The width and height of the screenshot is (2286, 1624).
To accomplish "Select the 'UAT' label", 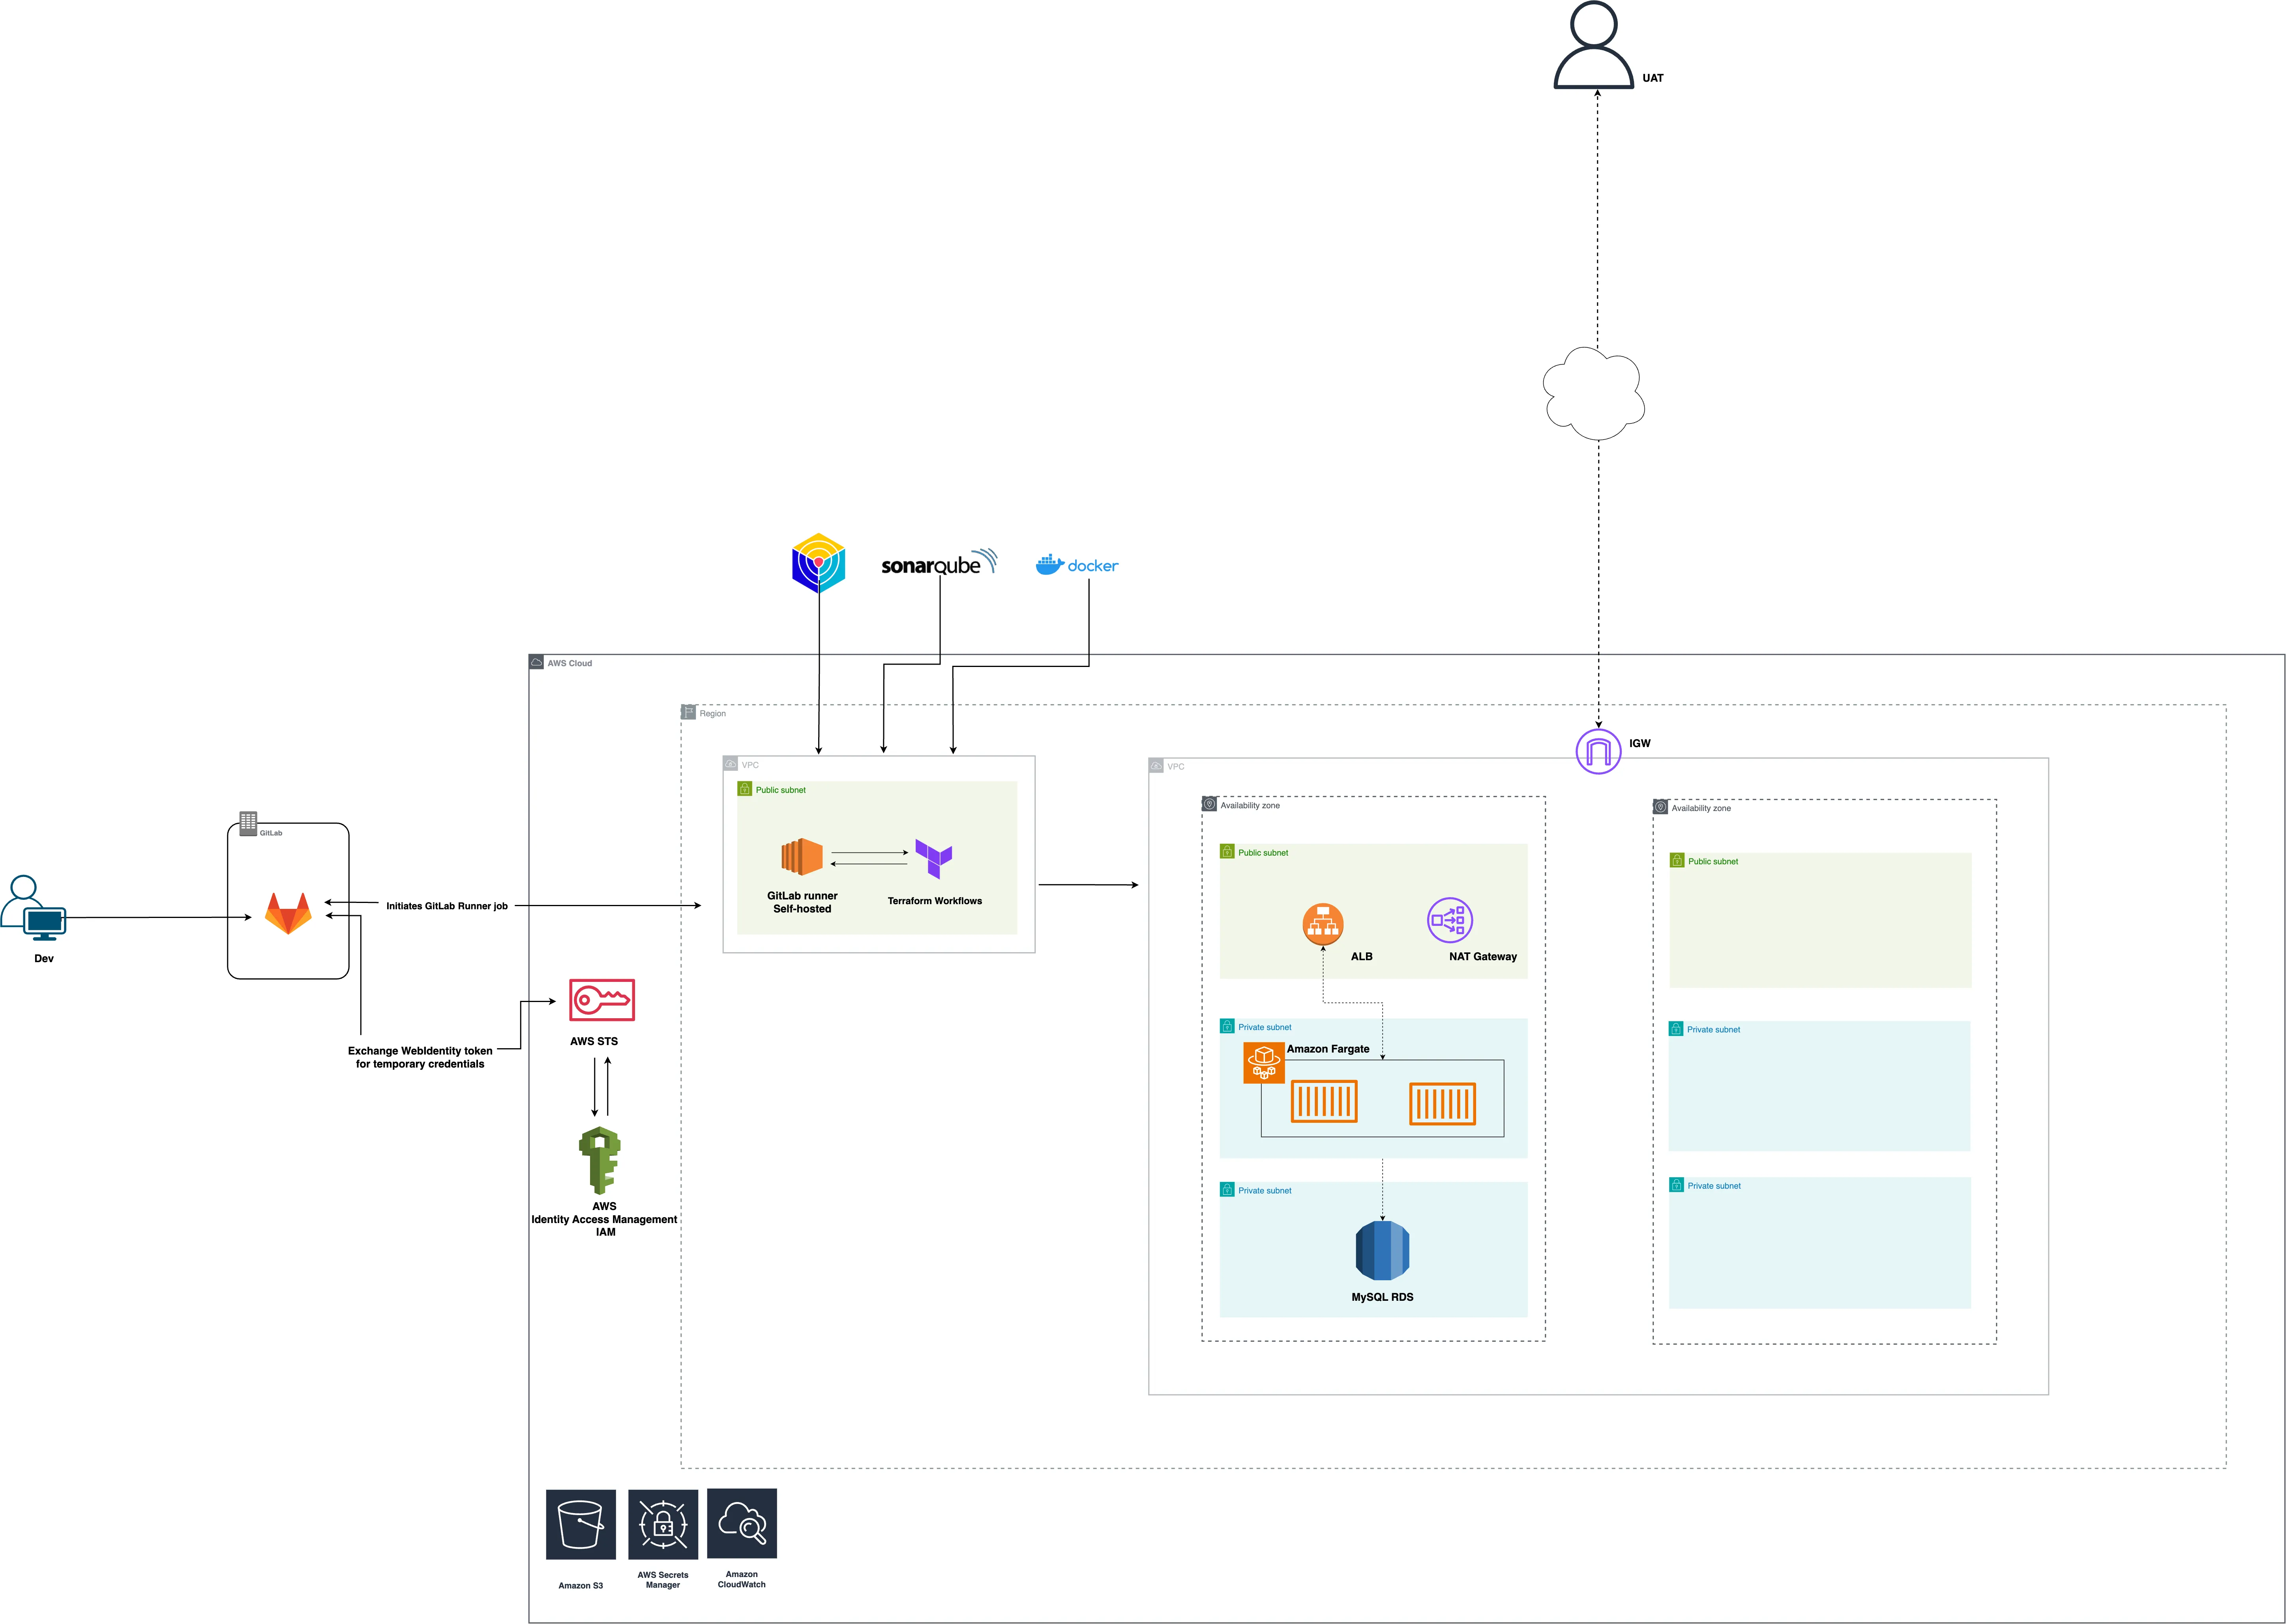I will coord(1653,78).
